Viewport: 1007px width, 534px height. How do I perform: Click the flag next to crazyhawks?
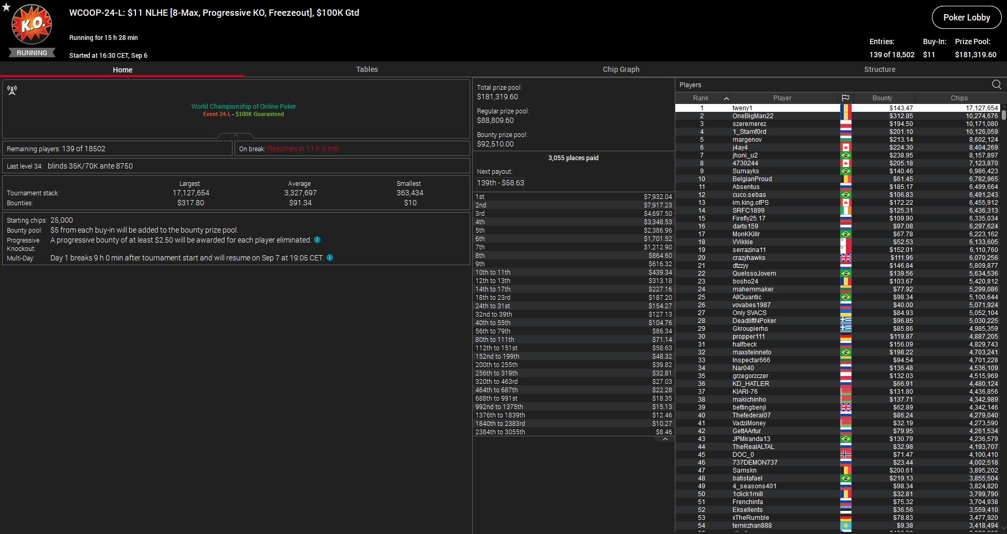(845, 258)
